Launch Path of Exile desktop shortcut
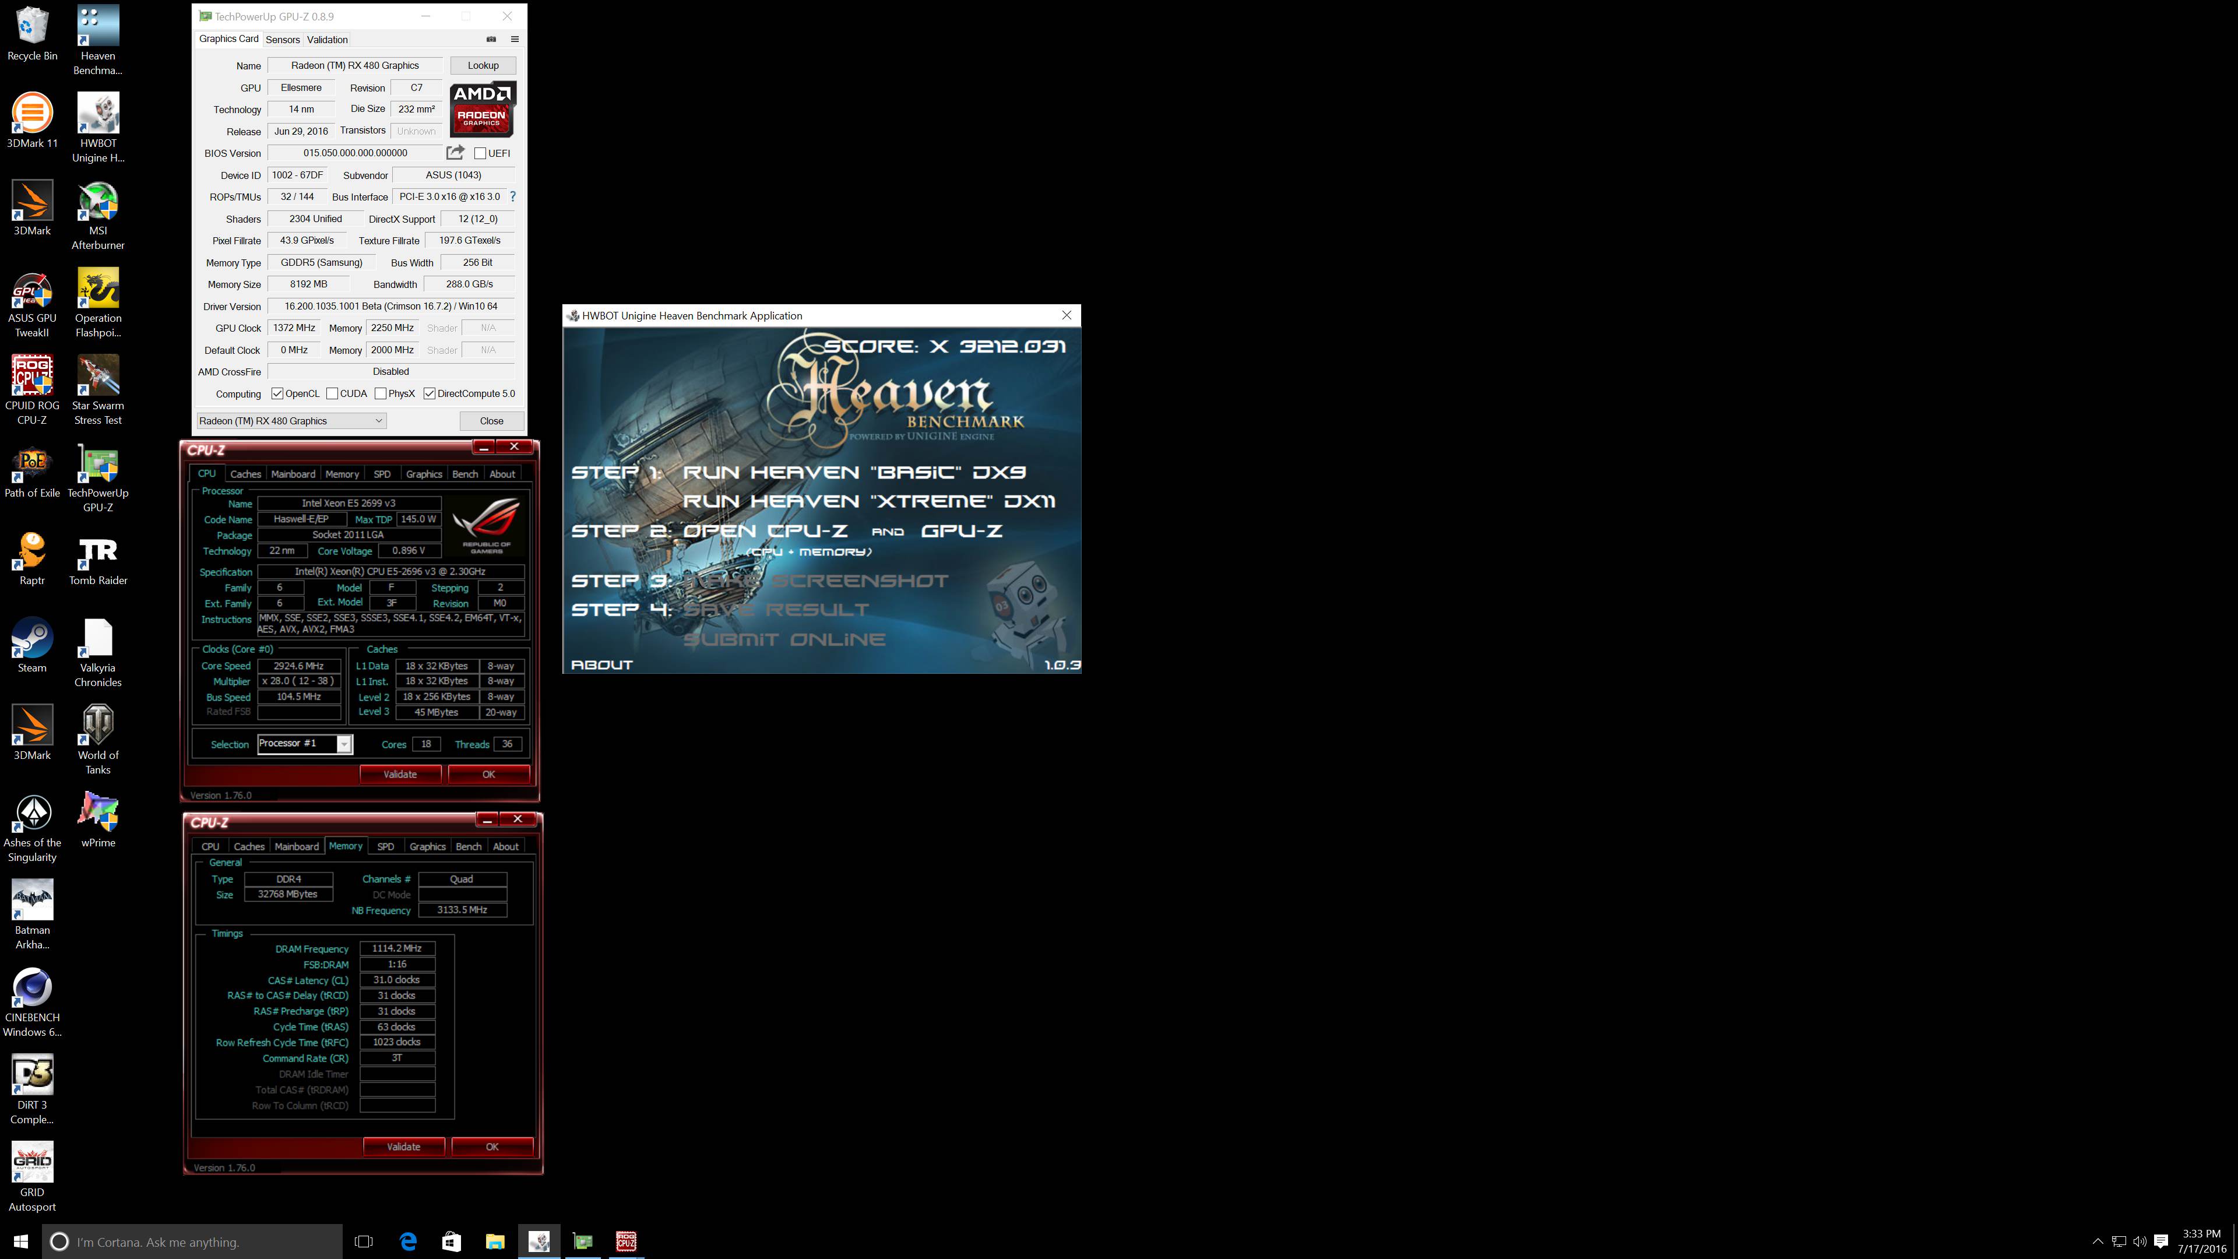This screenshot has width=2238, height=1259. [x=32, y=472]
